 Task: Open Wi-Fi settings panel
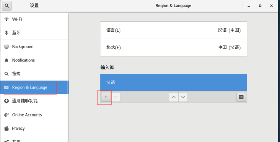click(34, 19)
